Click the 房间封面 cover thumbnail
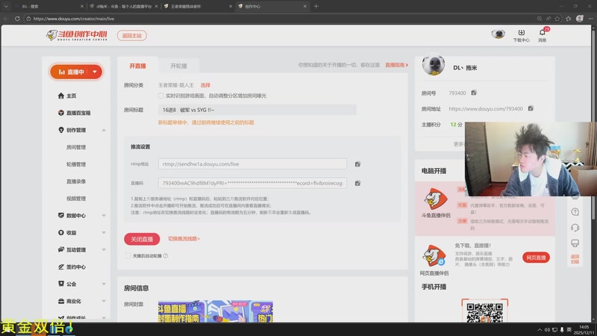Image resolution: width=597 pixels, height=336 pixels. pos(216,311)
